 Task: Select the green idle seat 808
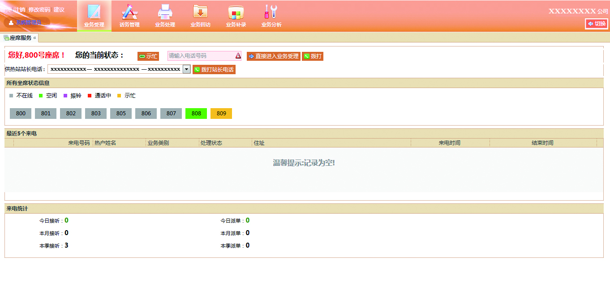[x=196, y=114]
